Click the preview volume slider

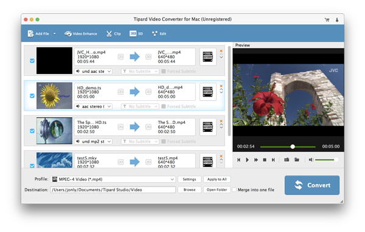326,160
